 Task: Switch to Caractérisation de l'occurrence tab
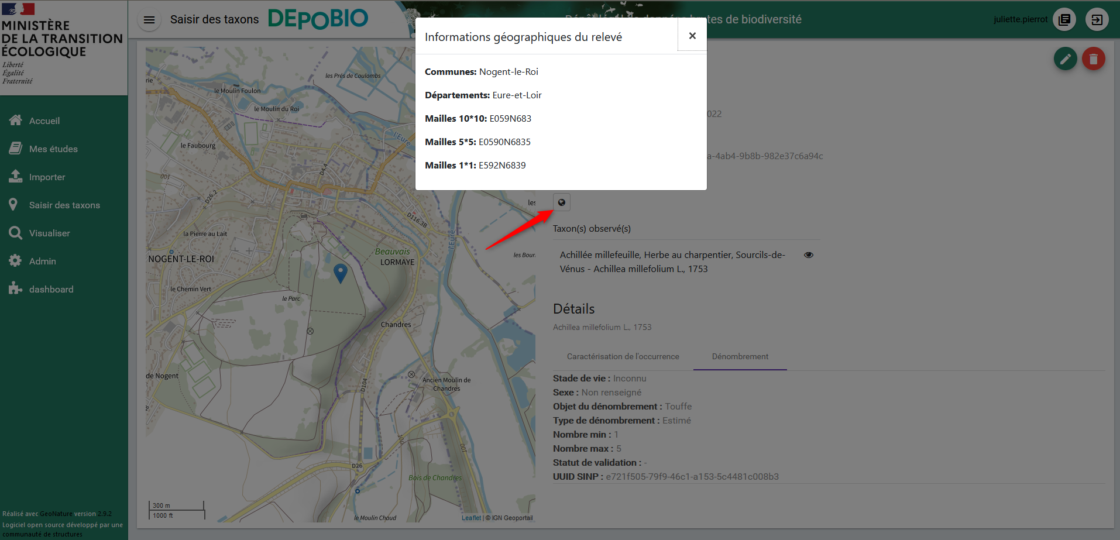tap(623, 356)
